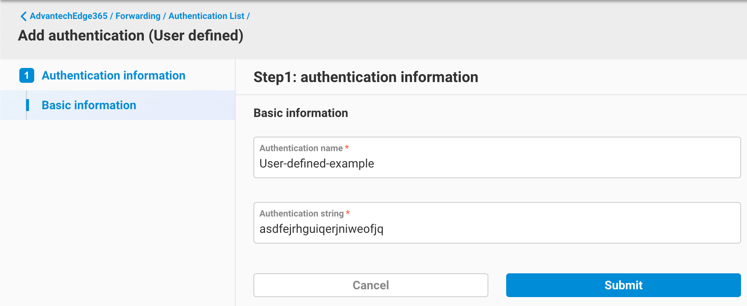The height and width of the screenshot is (306, 747).
Task: Click the 'Add authentication (User defined)' page title
Action: click(x=131, y=36)
